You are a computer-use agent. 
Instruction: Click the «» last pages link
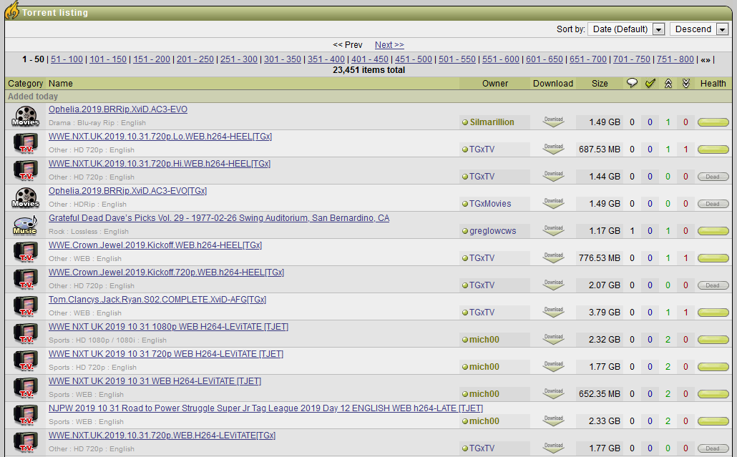[705, 59]
